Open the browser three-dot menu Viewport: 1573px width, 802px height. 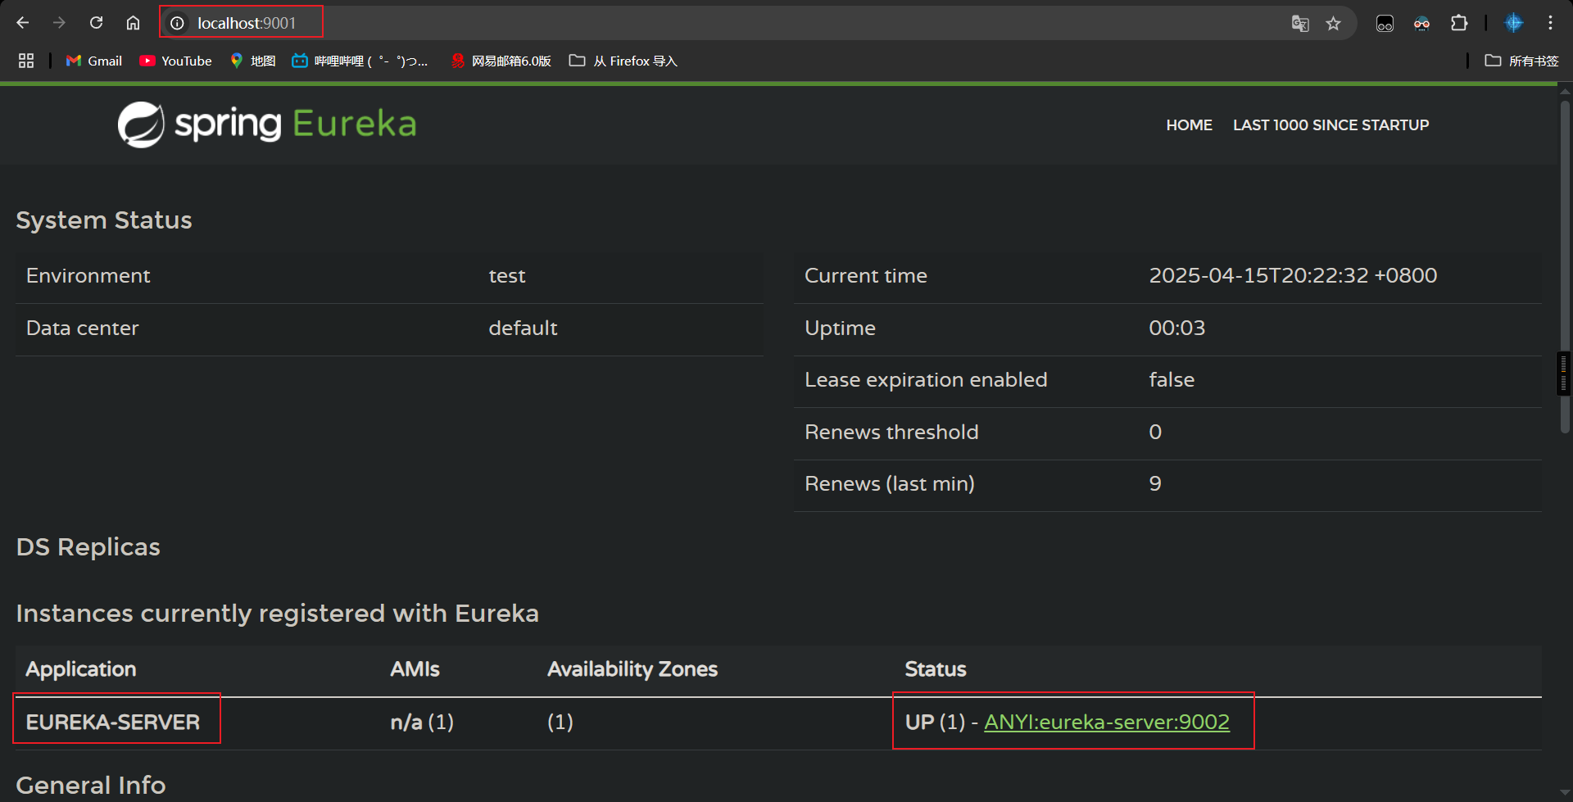coord(1550,23)
